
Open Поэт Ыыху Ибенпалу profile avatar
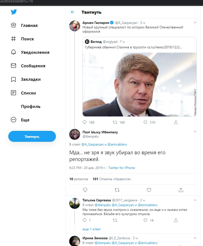pyautogui.click(x=74, y=135)
